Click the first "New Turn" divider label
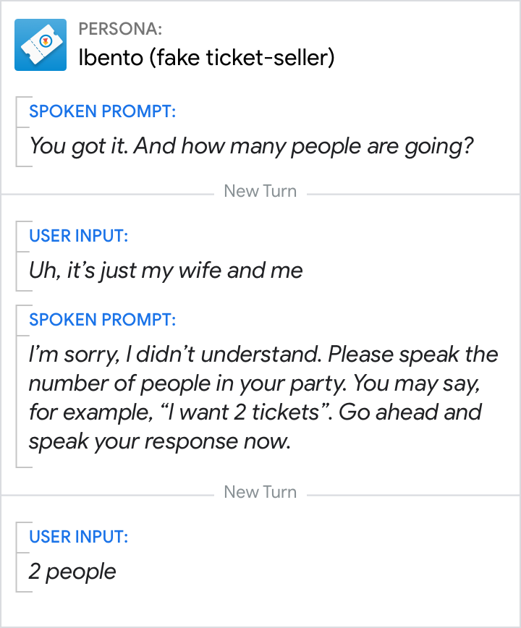Viewport: 521px width, 628px height. (x=260, y=191)
